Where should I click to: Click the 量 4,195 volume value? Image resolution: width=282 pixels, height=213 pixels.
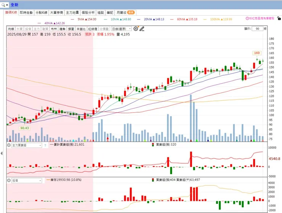click(123, 34)
